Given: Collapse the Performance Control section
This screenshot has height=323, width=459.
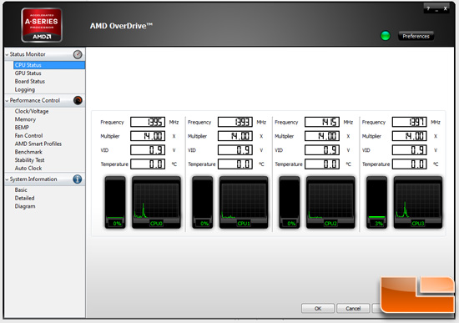Looking at the screenshot, I should coord(7,100).
